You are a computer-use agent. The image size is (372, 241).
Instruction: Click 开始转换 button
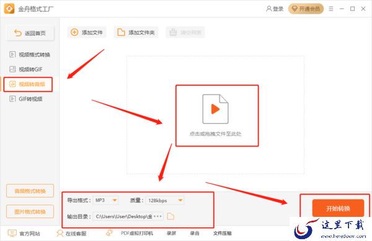pyautogui.click(x=338, y=208)
